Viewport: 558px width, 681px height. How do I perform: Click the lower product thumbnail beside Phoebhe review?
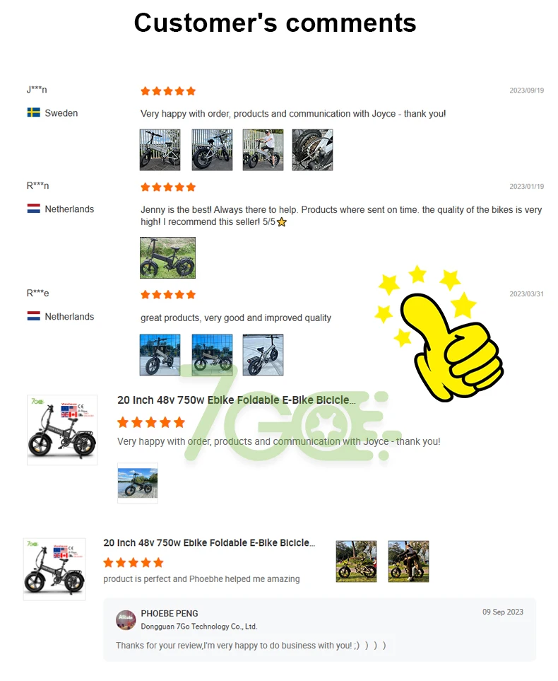click(54, 569)
